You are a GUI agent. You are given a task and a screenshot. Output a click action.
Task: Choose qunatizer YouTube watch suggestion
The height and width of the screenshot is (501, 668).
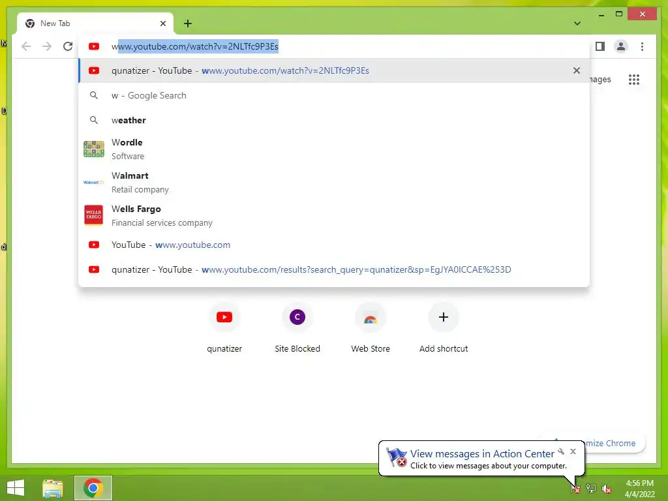click(334, 70)
